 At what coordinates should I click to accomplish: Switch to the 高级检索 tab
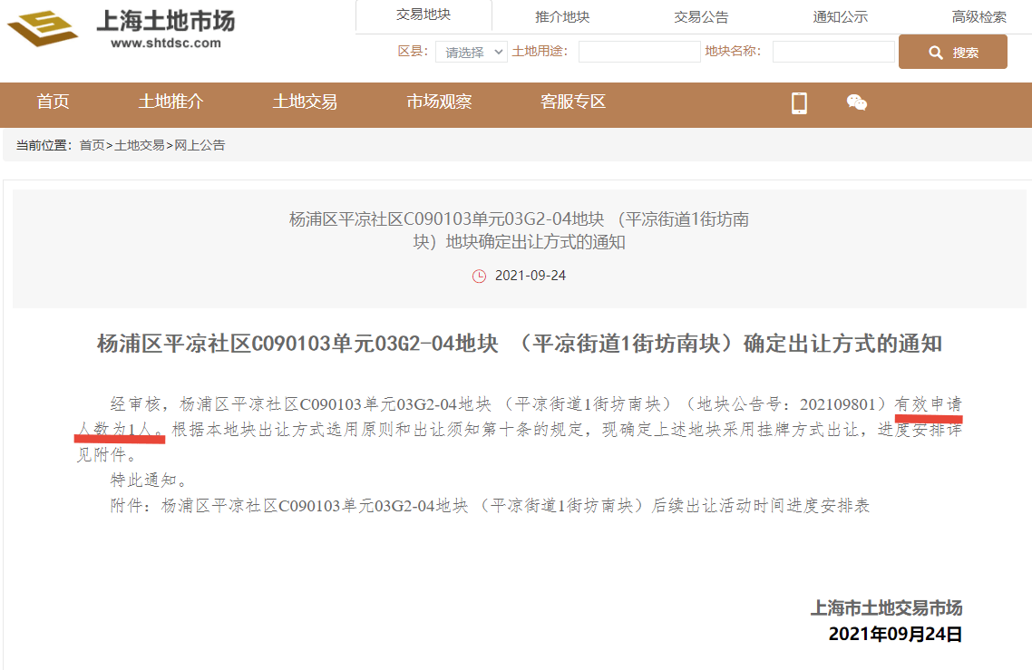[x=979, y=17]
